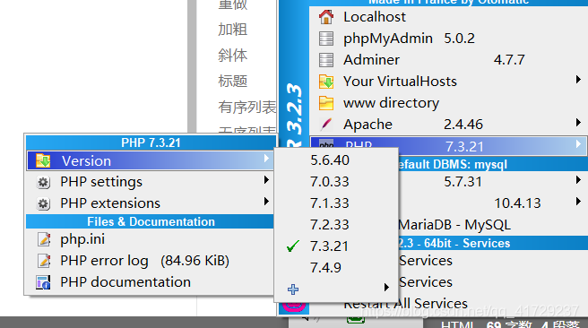Viewport: 588px width, 328px height.
Task: Click 加粗 in the editor menu
Action: pos(232,30)
